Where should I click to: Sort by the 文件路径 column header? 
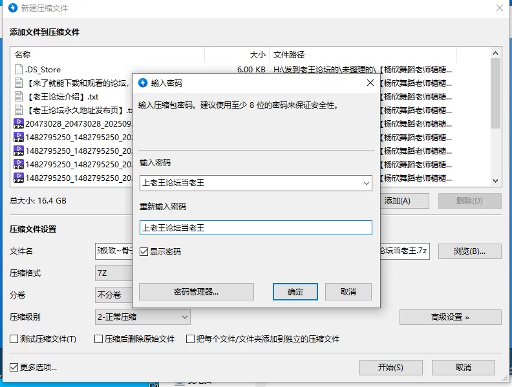pos(363,54)
